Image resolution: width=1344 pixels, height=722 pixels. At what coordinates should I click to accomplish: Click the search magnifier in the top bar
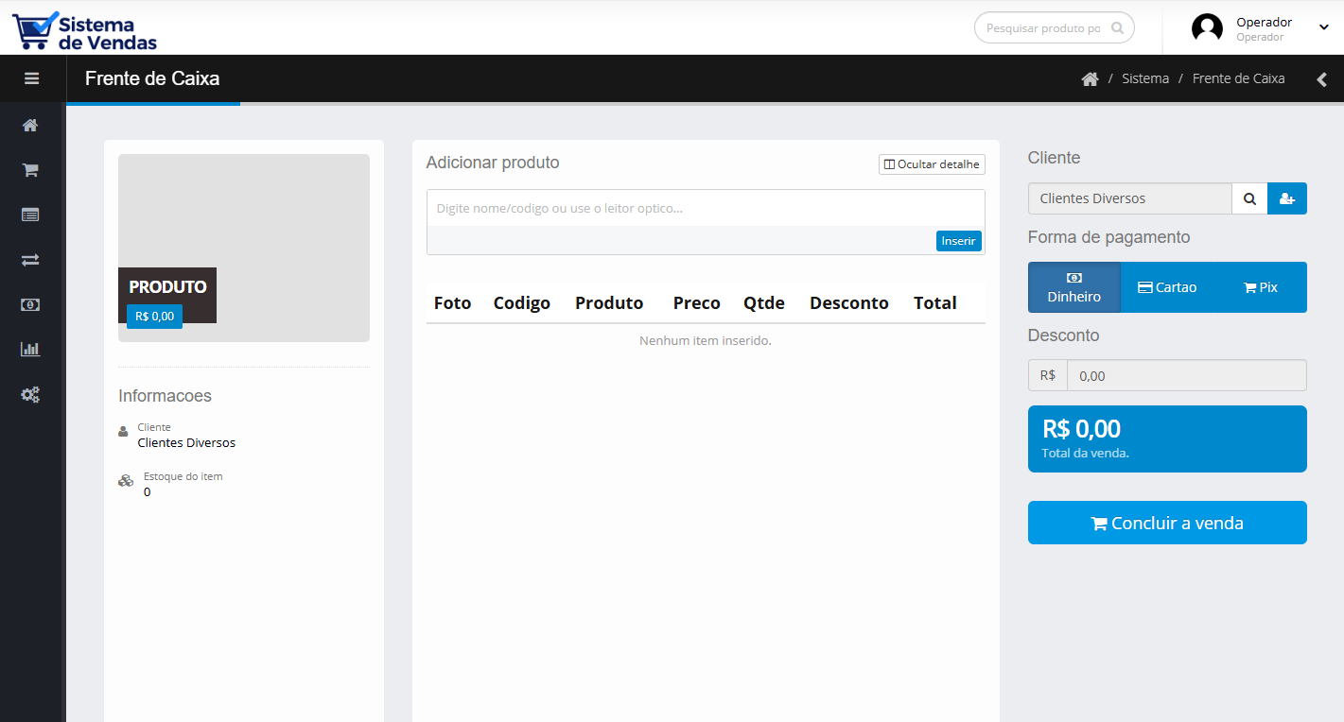[x=1117, y=28]
